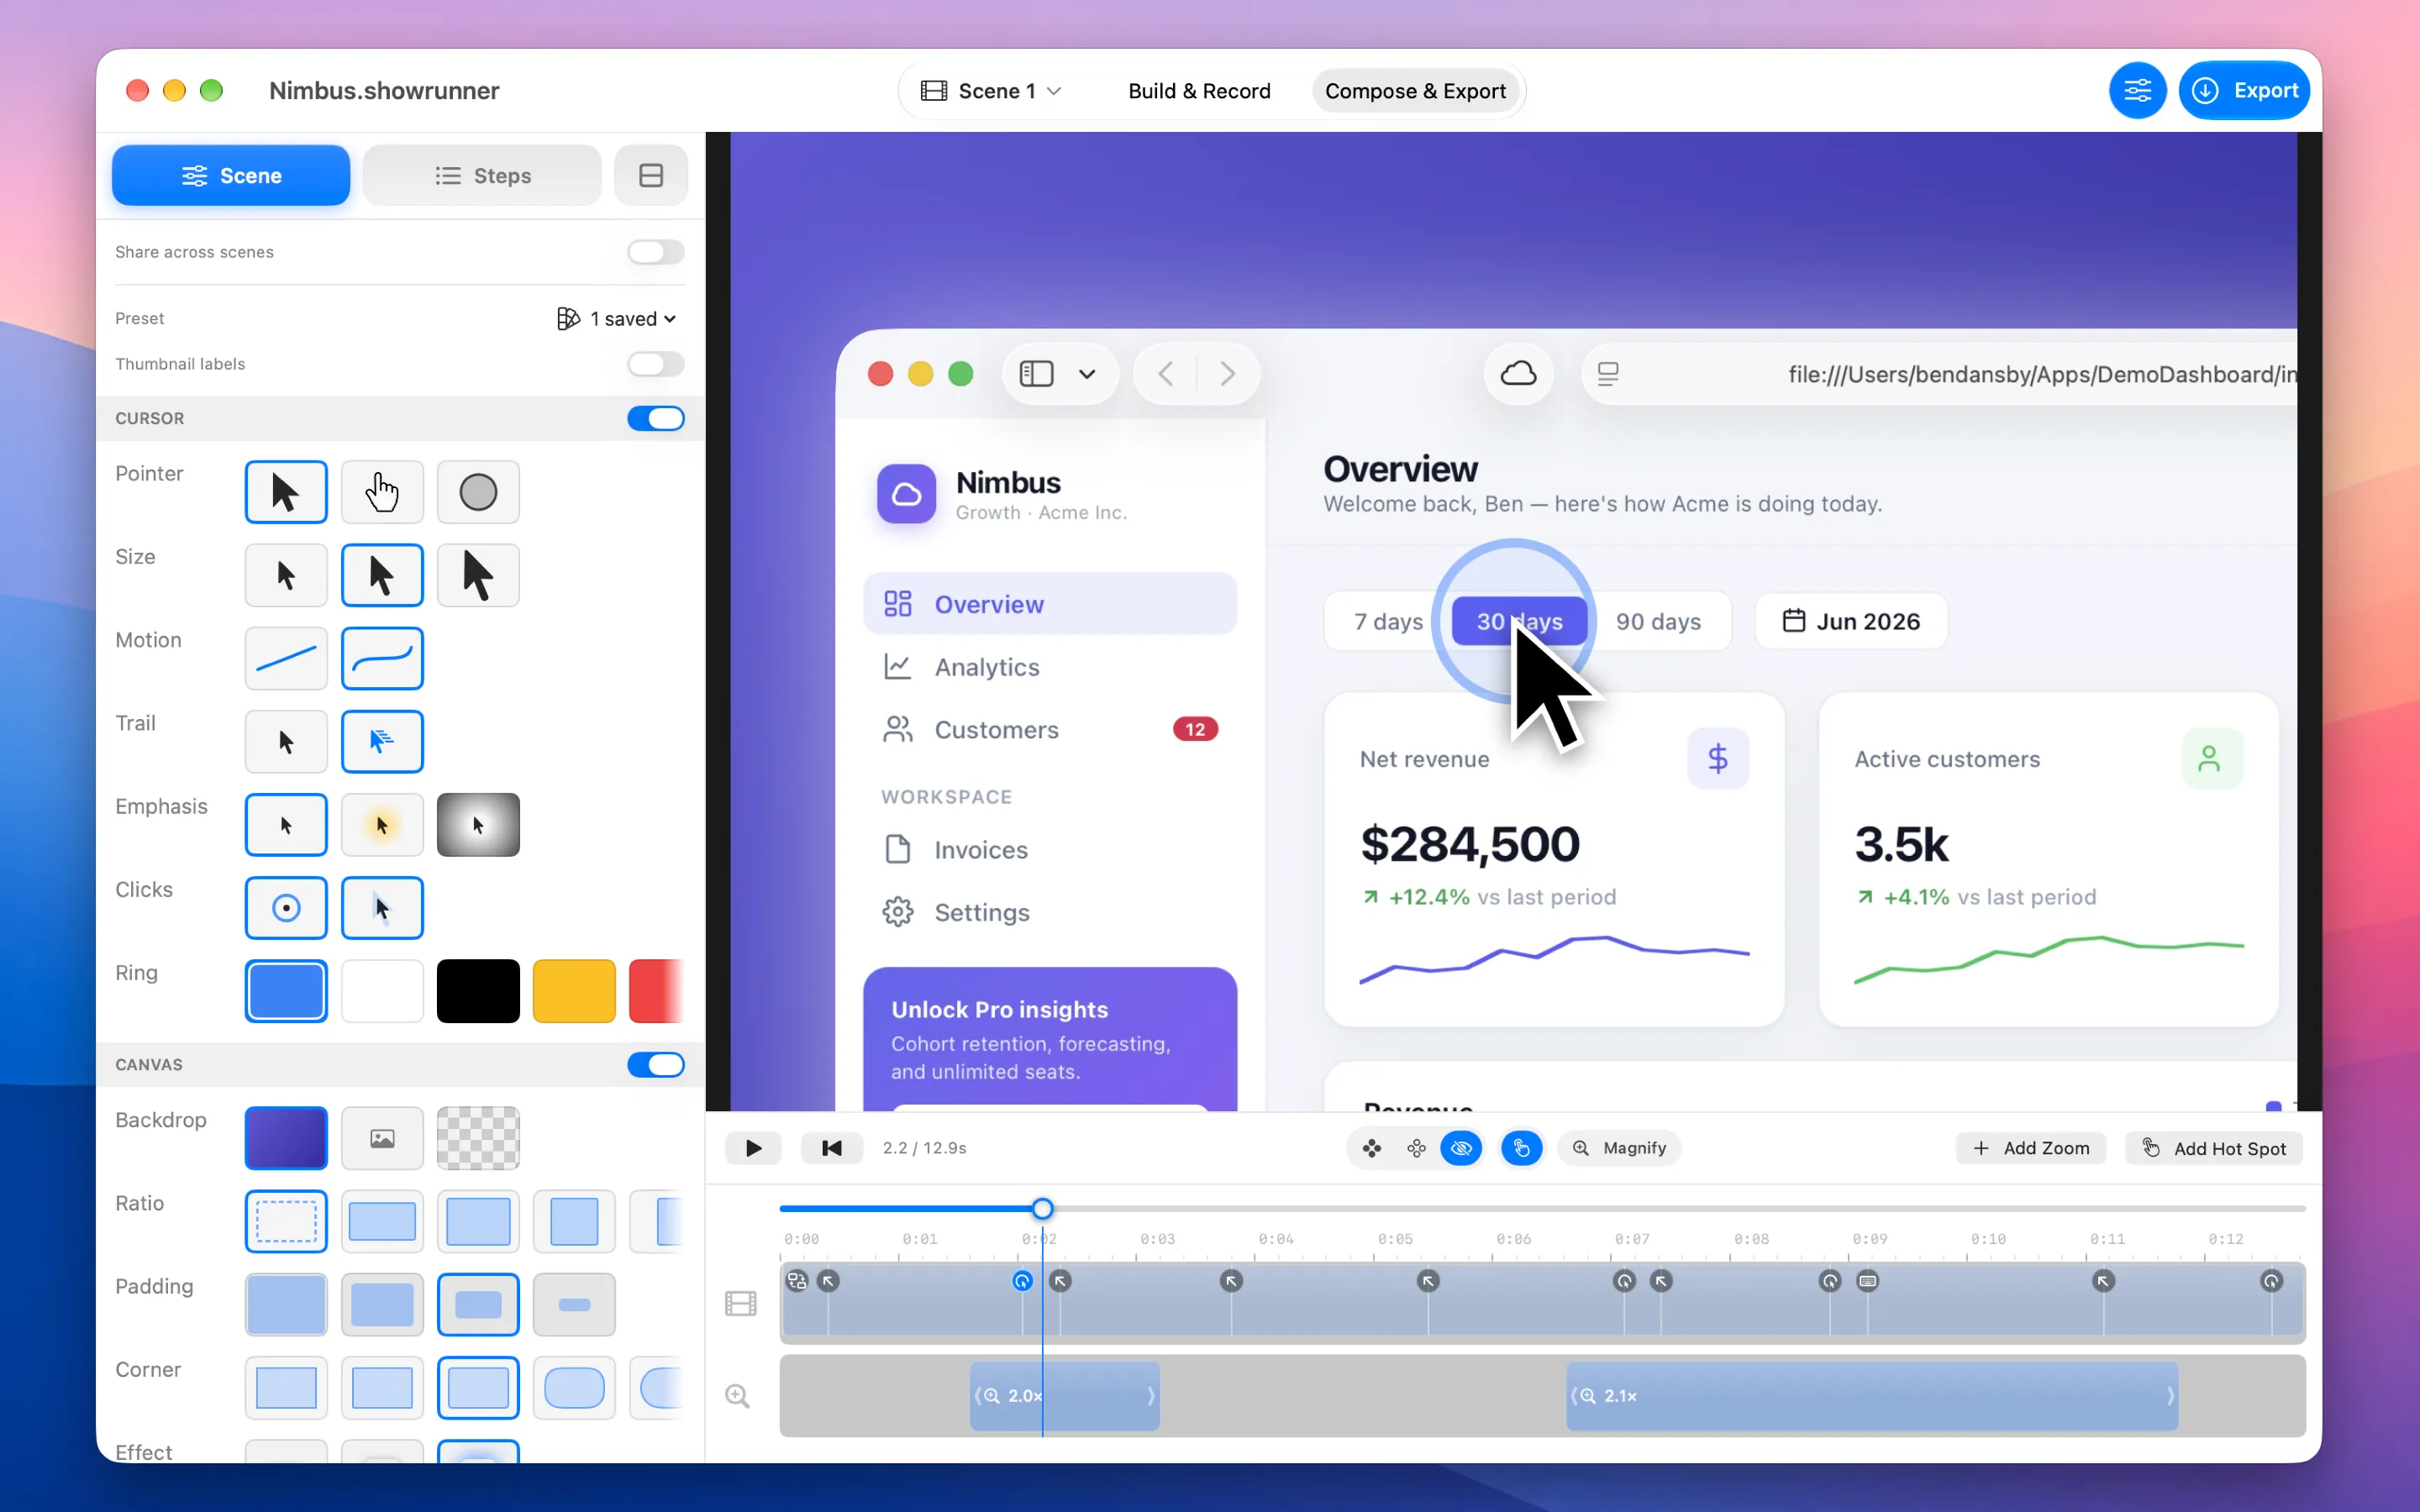The width and height of the screenshot is (2420, 1512).
Task: Click the playhead scrubber handle
Action: [x=1042, y=1209]
